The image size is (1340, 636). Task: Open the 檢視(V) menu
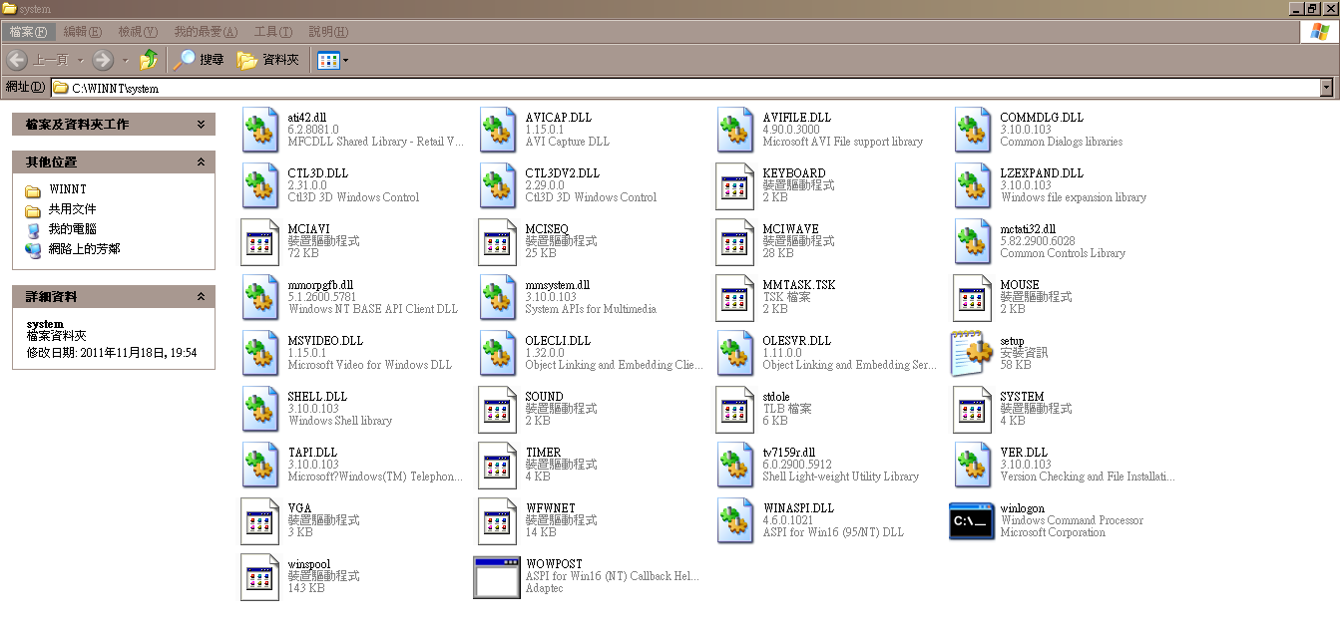pos(138,32)
